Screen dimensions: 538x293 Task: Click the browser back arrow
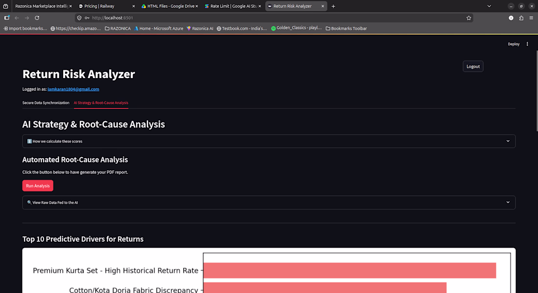point(17,18)
